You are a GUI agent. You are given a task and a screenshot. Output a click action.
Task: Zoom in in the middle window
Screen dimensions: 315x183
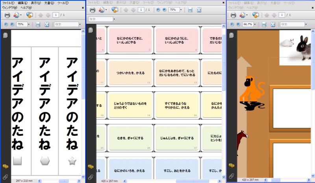pos(164,10)
